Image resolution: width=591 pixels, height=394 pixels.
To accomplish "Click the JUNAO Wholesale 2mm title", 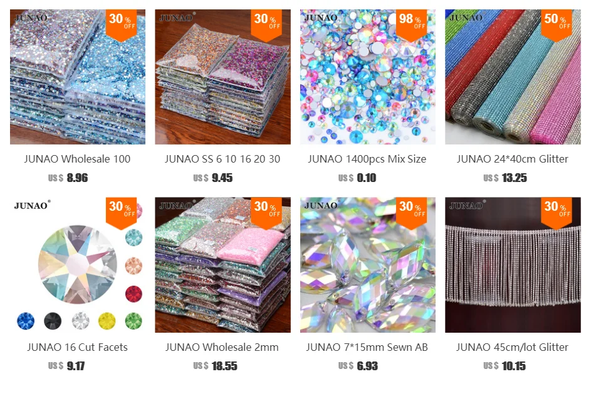I will click(x=222, y=347).
